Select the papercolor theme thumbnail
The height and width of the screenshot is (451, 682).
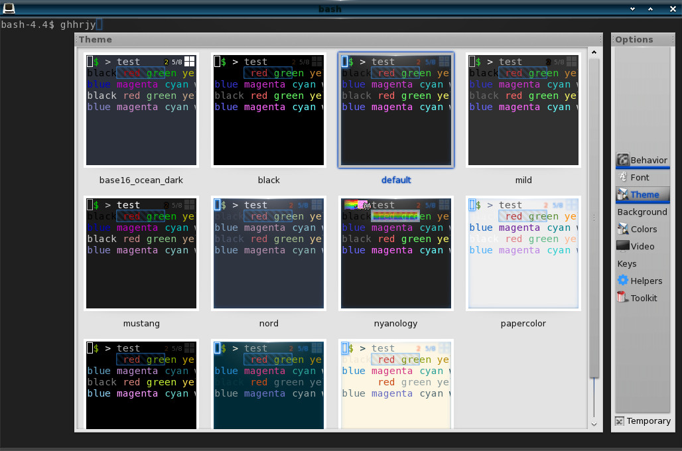pyautogui.click(x=523, y=253)
